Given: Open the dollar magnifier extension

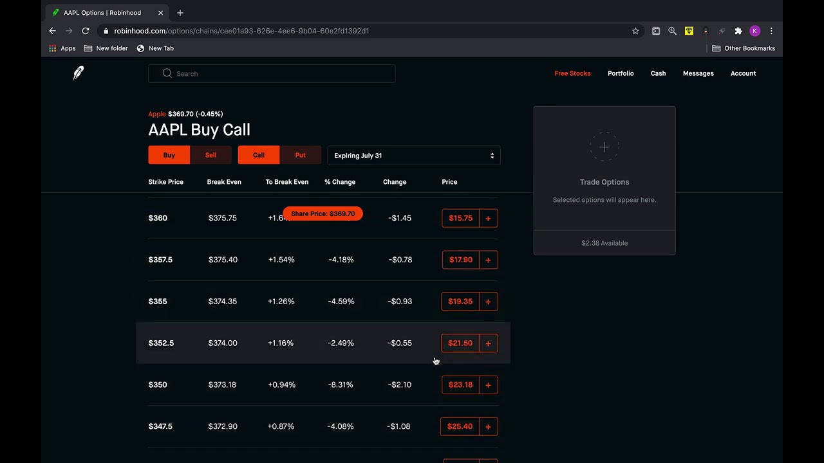Looking at the screenshot, I should 673,31.
